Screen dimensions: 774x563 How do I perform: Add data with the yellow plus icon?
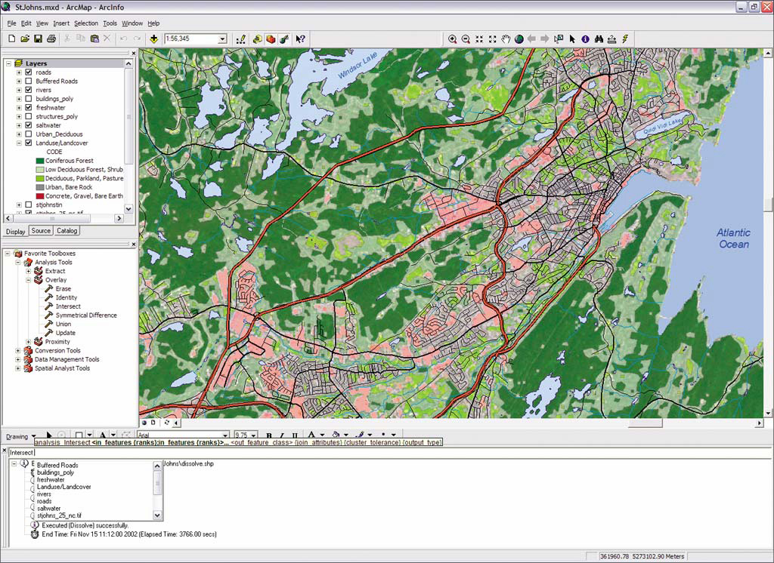(x=154, y=39)
